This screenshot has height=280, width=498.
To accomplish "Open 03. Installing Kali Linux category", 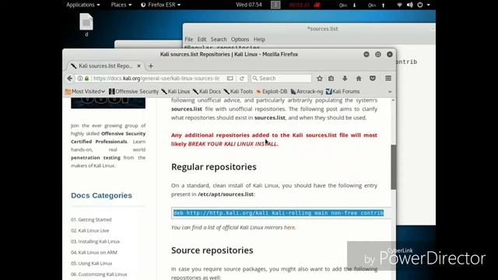I will pyautogui.click(x=95, y=242).
